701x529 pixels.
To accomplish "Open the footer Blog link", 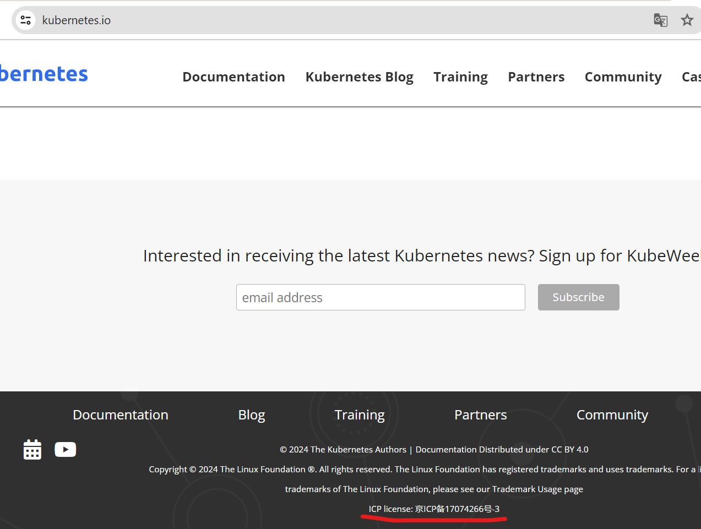I will point(252,415).
